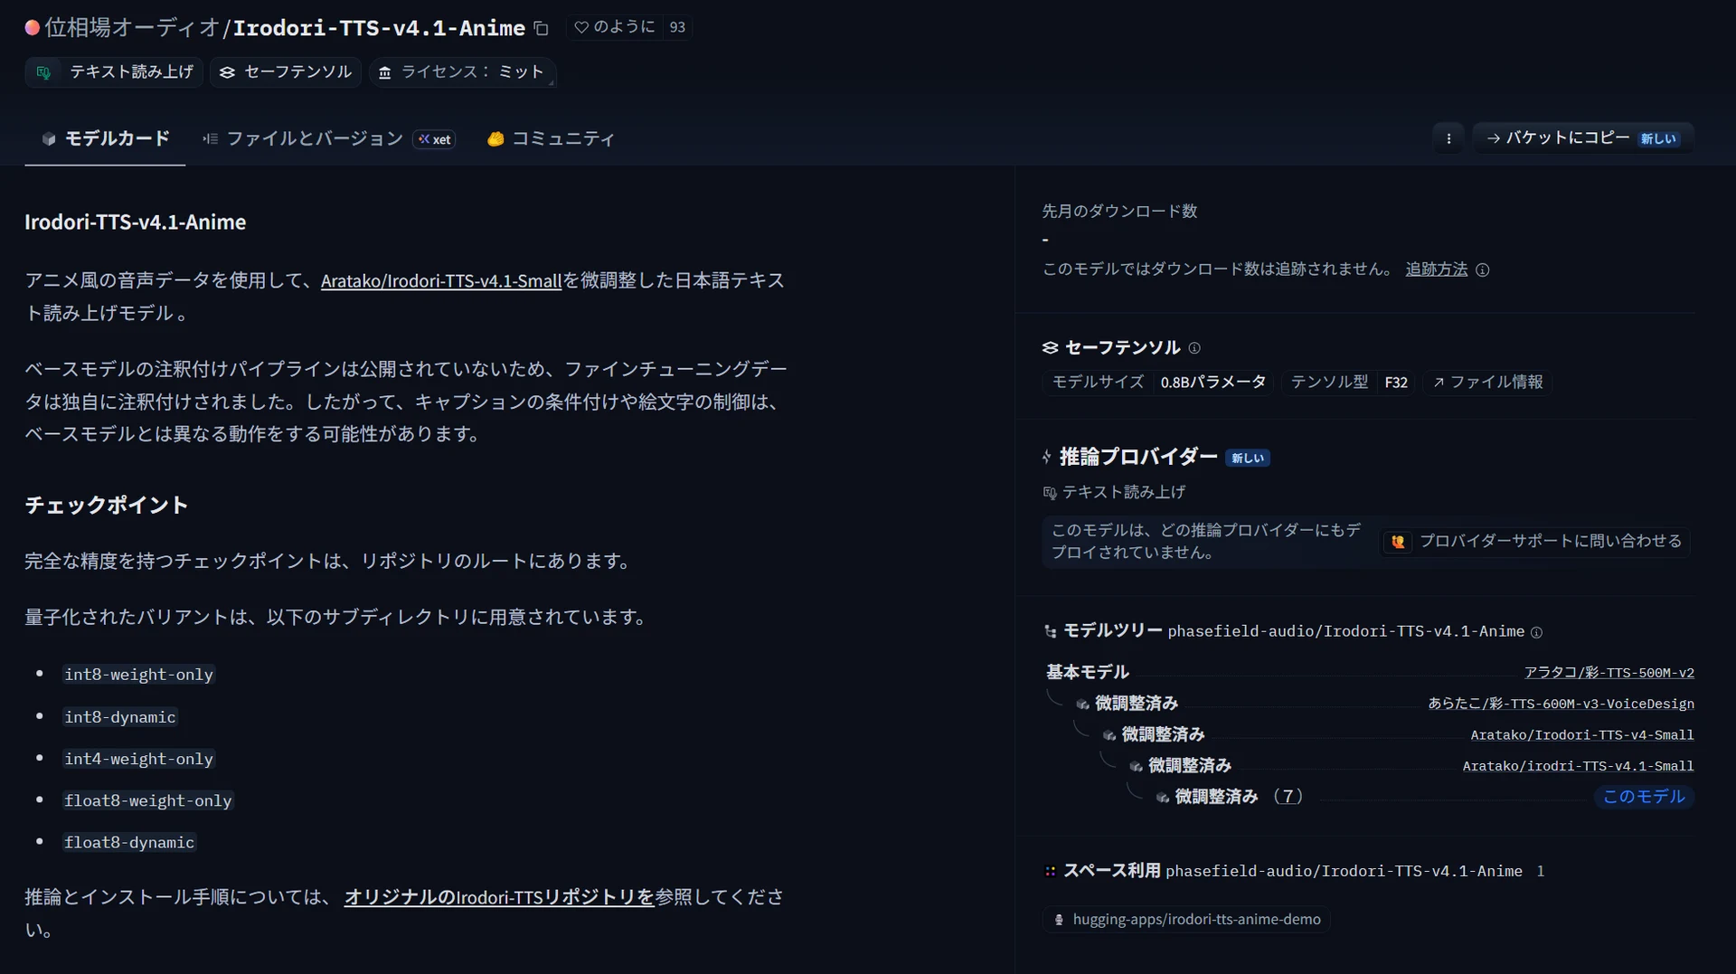Click the スペース利用 grid icon

[x=1050, y=872]
